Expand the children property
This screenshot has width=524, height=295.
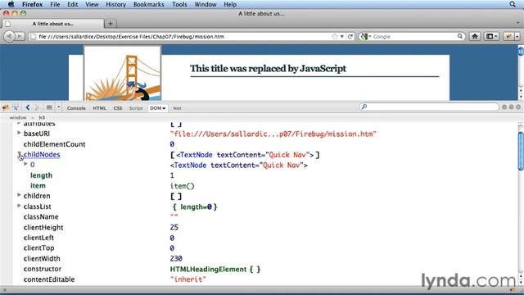click(19, 195)
